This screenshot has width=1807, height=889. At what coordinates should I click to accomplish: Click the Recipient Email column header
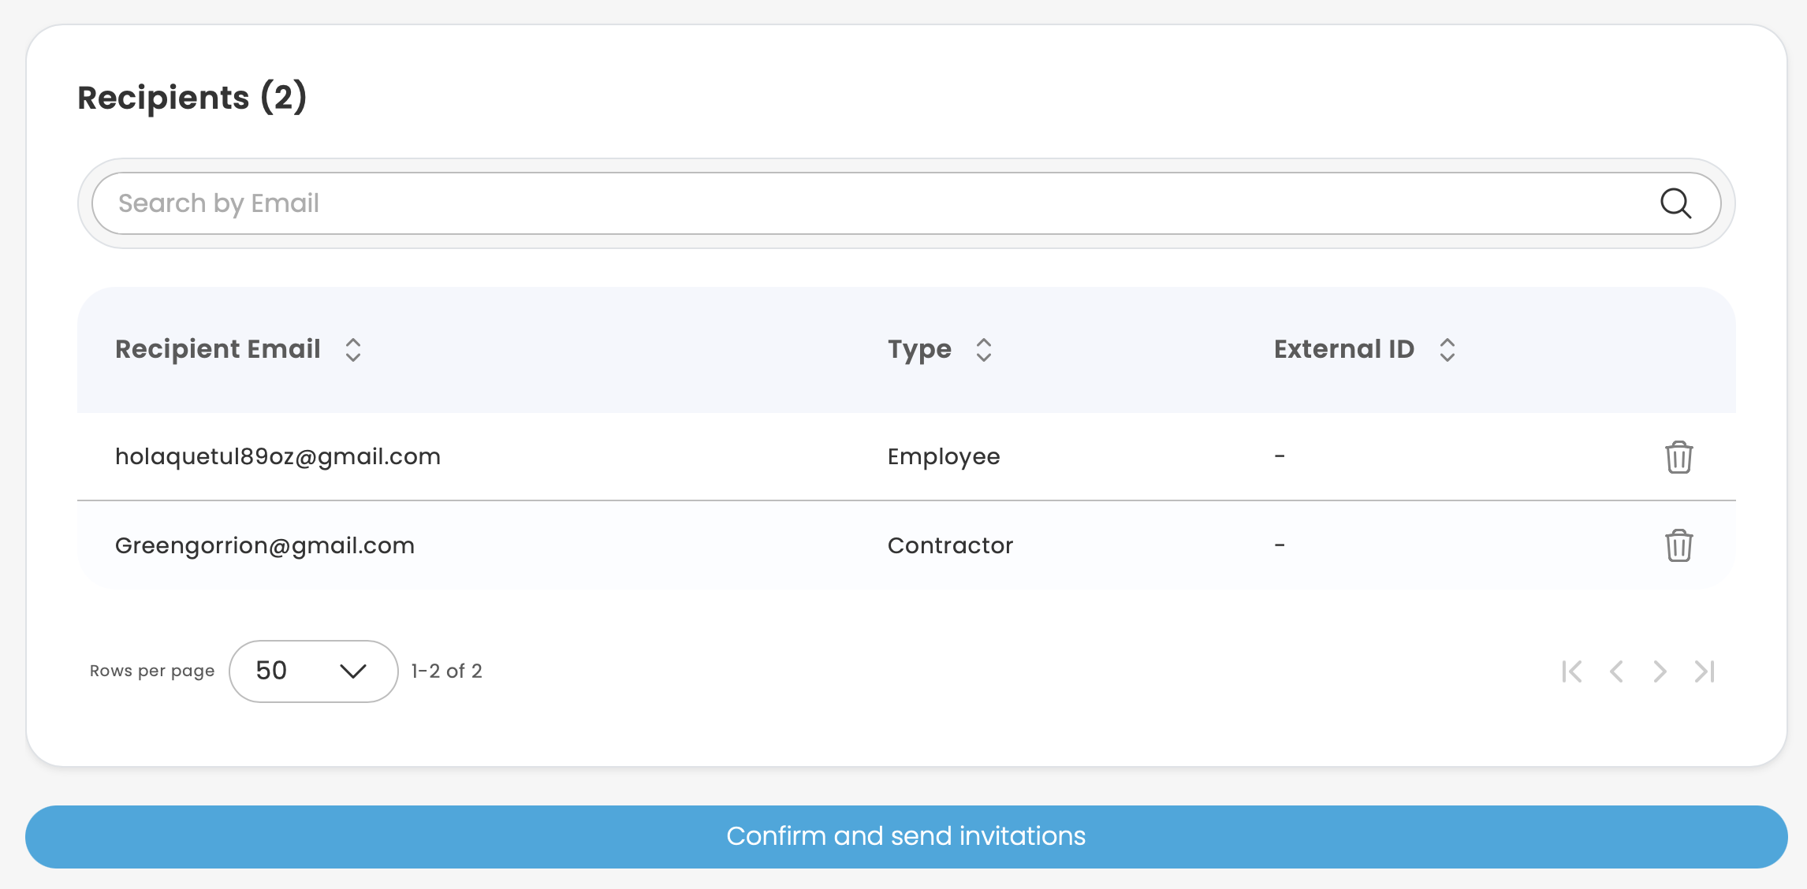click(218, 349)
